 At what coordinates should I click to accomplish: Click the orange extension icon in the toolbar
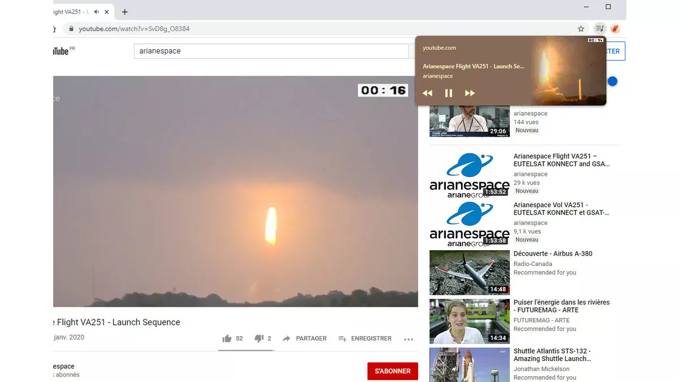coord(615,28)
